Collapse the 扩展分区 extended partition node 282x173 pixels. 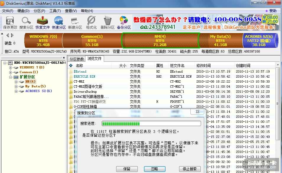tap(11, 77)
